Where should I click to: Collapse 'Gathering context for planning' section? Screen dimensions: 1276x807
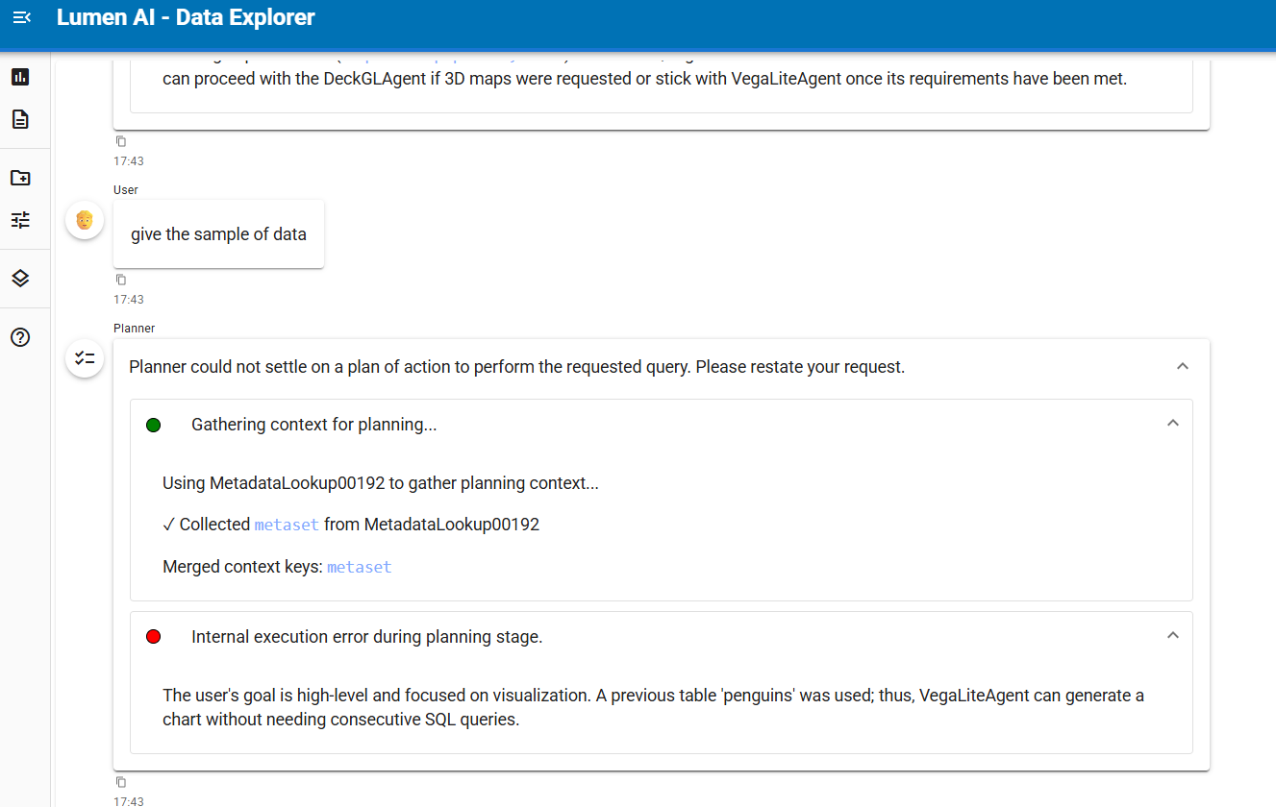1172,423
